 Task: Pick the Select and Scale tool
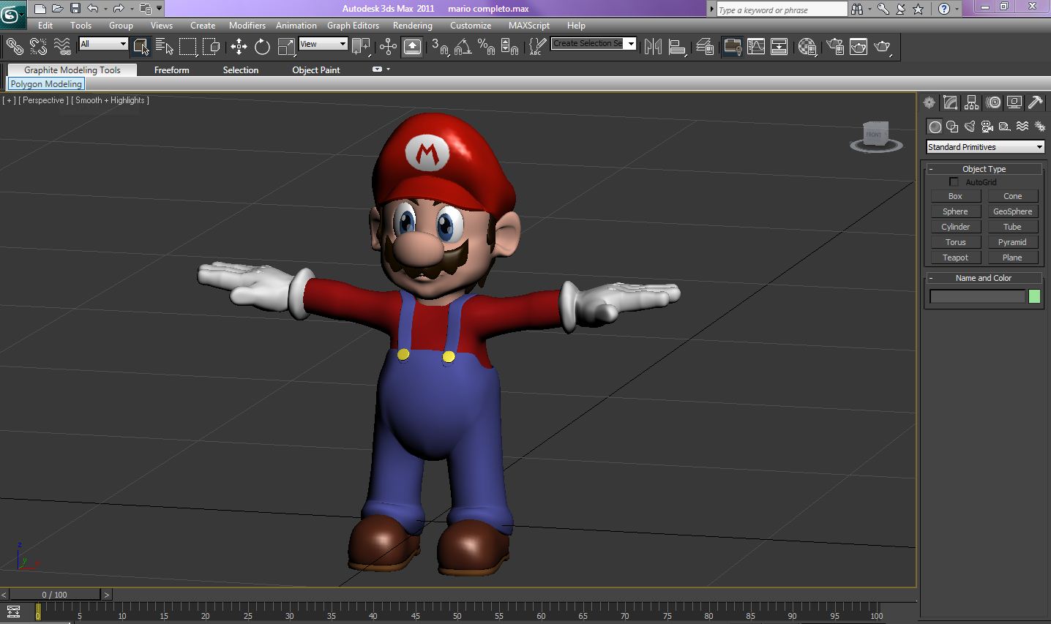(285, 47)
